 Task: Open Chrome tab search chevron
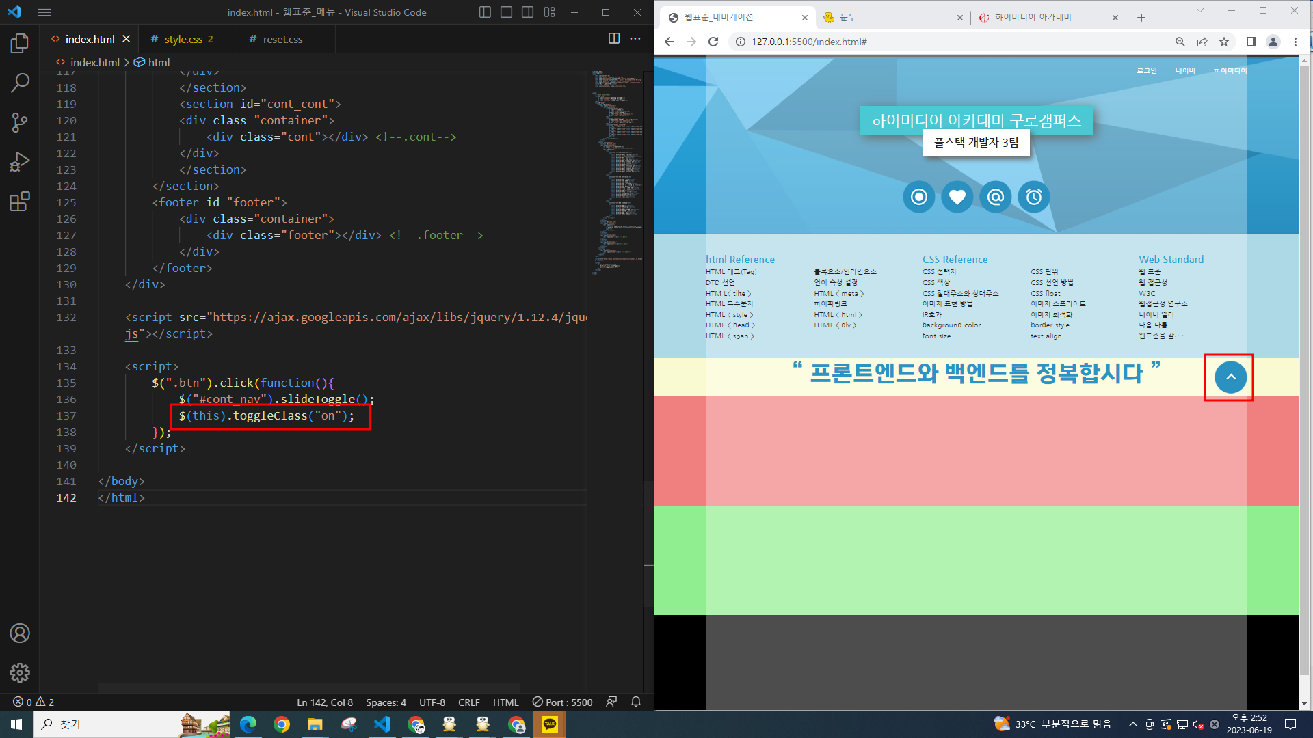click(x=1199, y=11)
